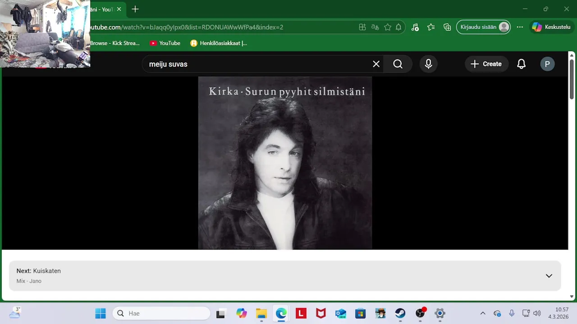Viewport: 577px width, 324px height.
Task: Open the Edge apps icon in address bar
Action: 362,27
